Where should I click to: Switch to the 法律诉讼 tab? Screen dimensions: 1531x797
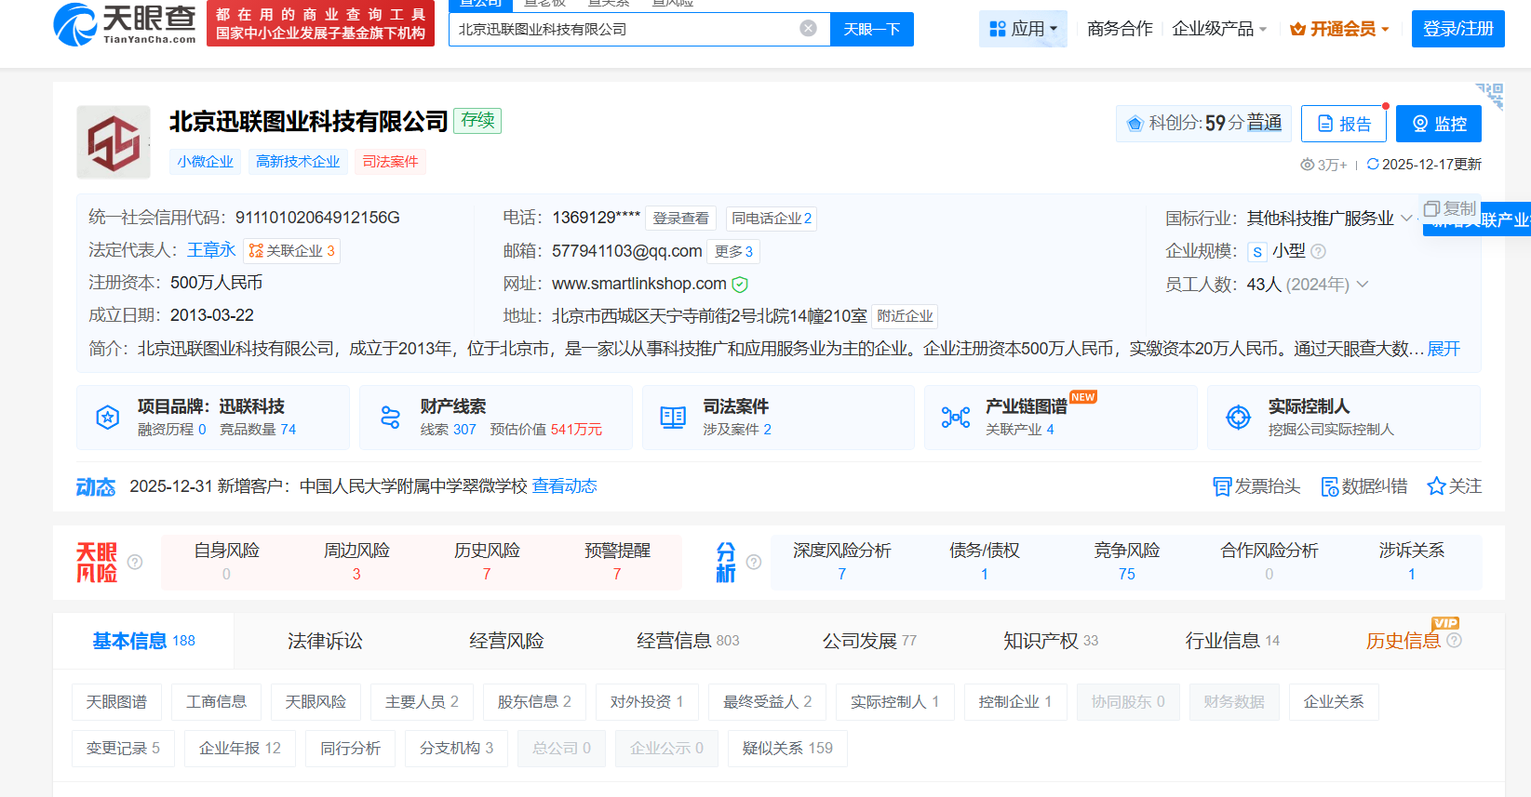click(x=325, y=641)
